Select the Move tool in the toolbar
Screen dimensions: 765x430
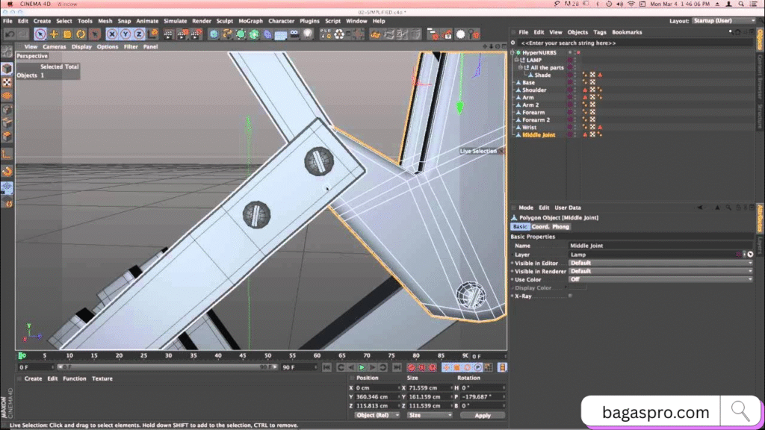click(53, 34)
